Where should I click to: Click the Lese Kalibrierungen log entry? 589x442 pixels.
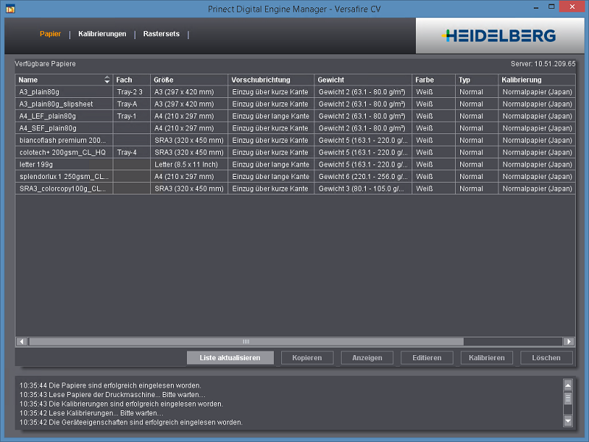(91, 413)
